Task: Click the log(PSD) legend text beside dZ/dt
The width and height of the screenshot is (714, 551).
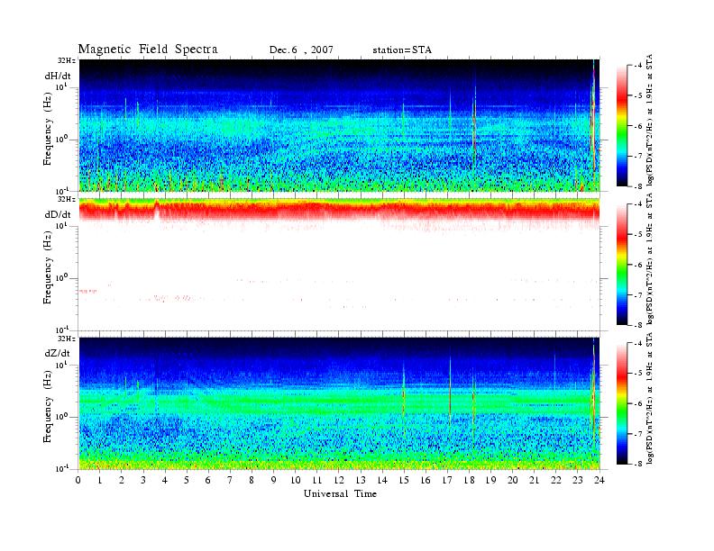Action: pyautogui.click(x=650, y=398)
